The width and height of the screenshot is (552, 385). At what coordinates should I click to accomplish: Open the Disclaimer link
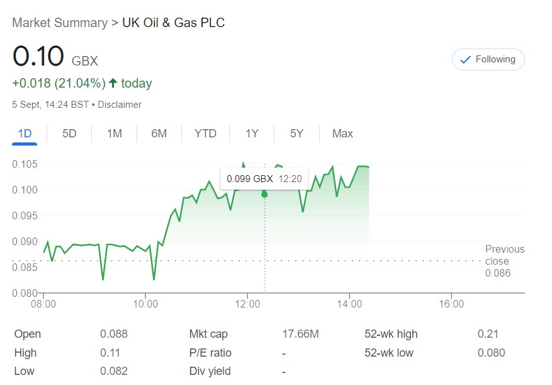click(x=120, y=105)
